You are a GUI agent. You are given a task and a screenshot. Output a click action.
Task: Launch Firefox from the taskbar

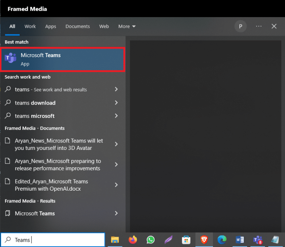(x=133, y=240)
